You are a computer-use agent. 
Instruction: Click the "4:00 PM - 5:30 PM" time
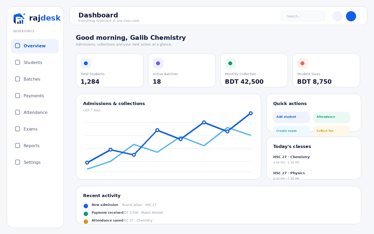coord(286,162)
